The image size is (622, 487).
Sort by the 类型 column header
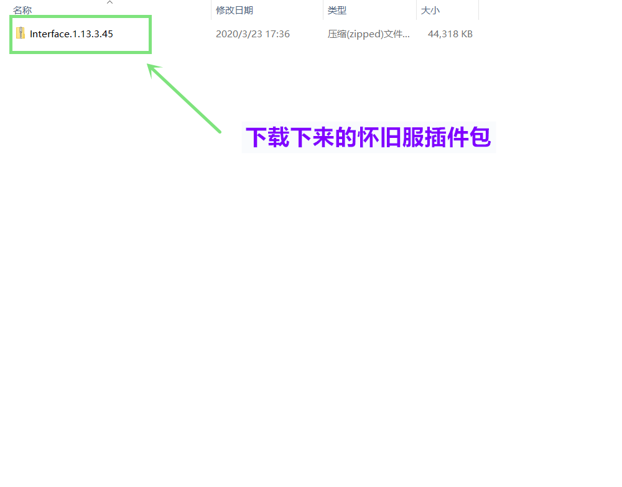pos(337,11)
